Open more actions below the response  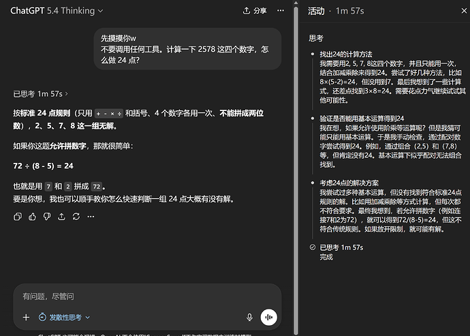pos(91,217)
